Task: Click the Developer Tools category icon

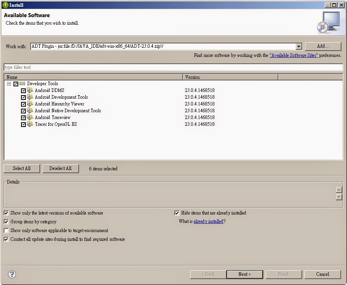Action: click(22, 84)
